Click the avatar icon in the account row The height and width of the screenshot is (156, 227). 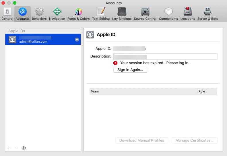tap(12, 40)
